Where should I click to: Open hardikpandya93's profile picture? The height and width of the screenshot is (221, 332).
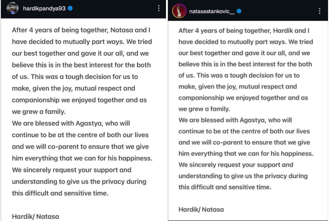(x=12, y=8)
